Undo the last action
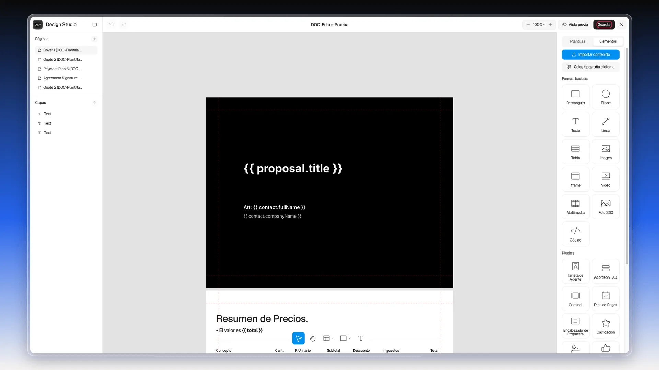This screenshot has height=370, width=659. click(111, 25)
